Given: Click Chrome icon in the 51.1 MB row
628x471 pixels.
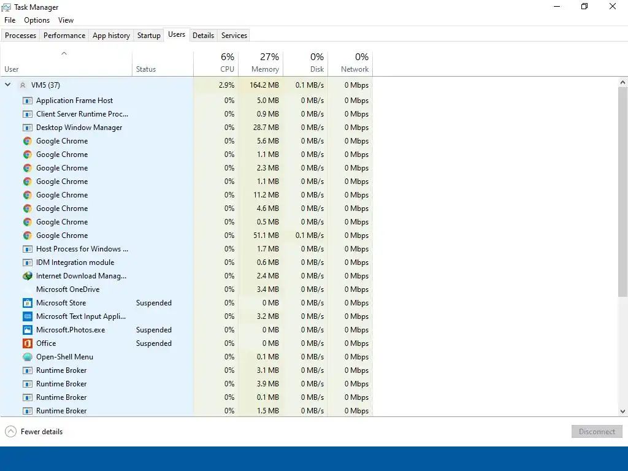Looking at the screenshot, I should coord(27,235).
